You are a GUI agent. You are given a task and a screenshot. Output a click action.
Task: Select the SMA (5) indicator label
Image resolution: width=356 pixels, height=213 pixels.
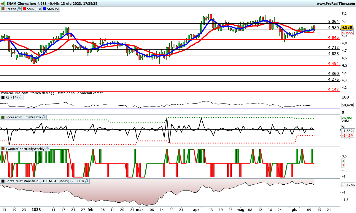pyautogui.click(x=53, y=9)
